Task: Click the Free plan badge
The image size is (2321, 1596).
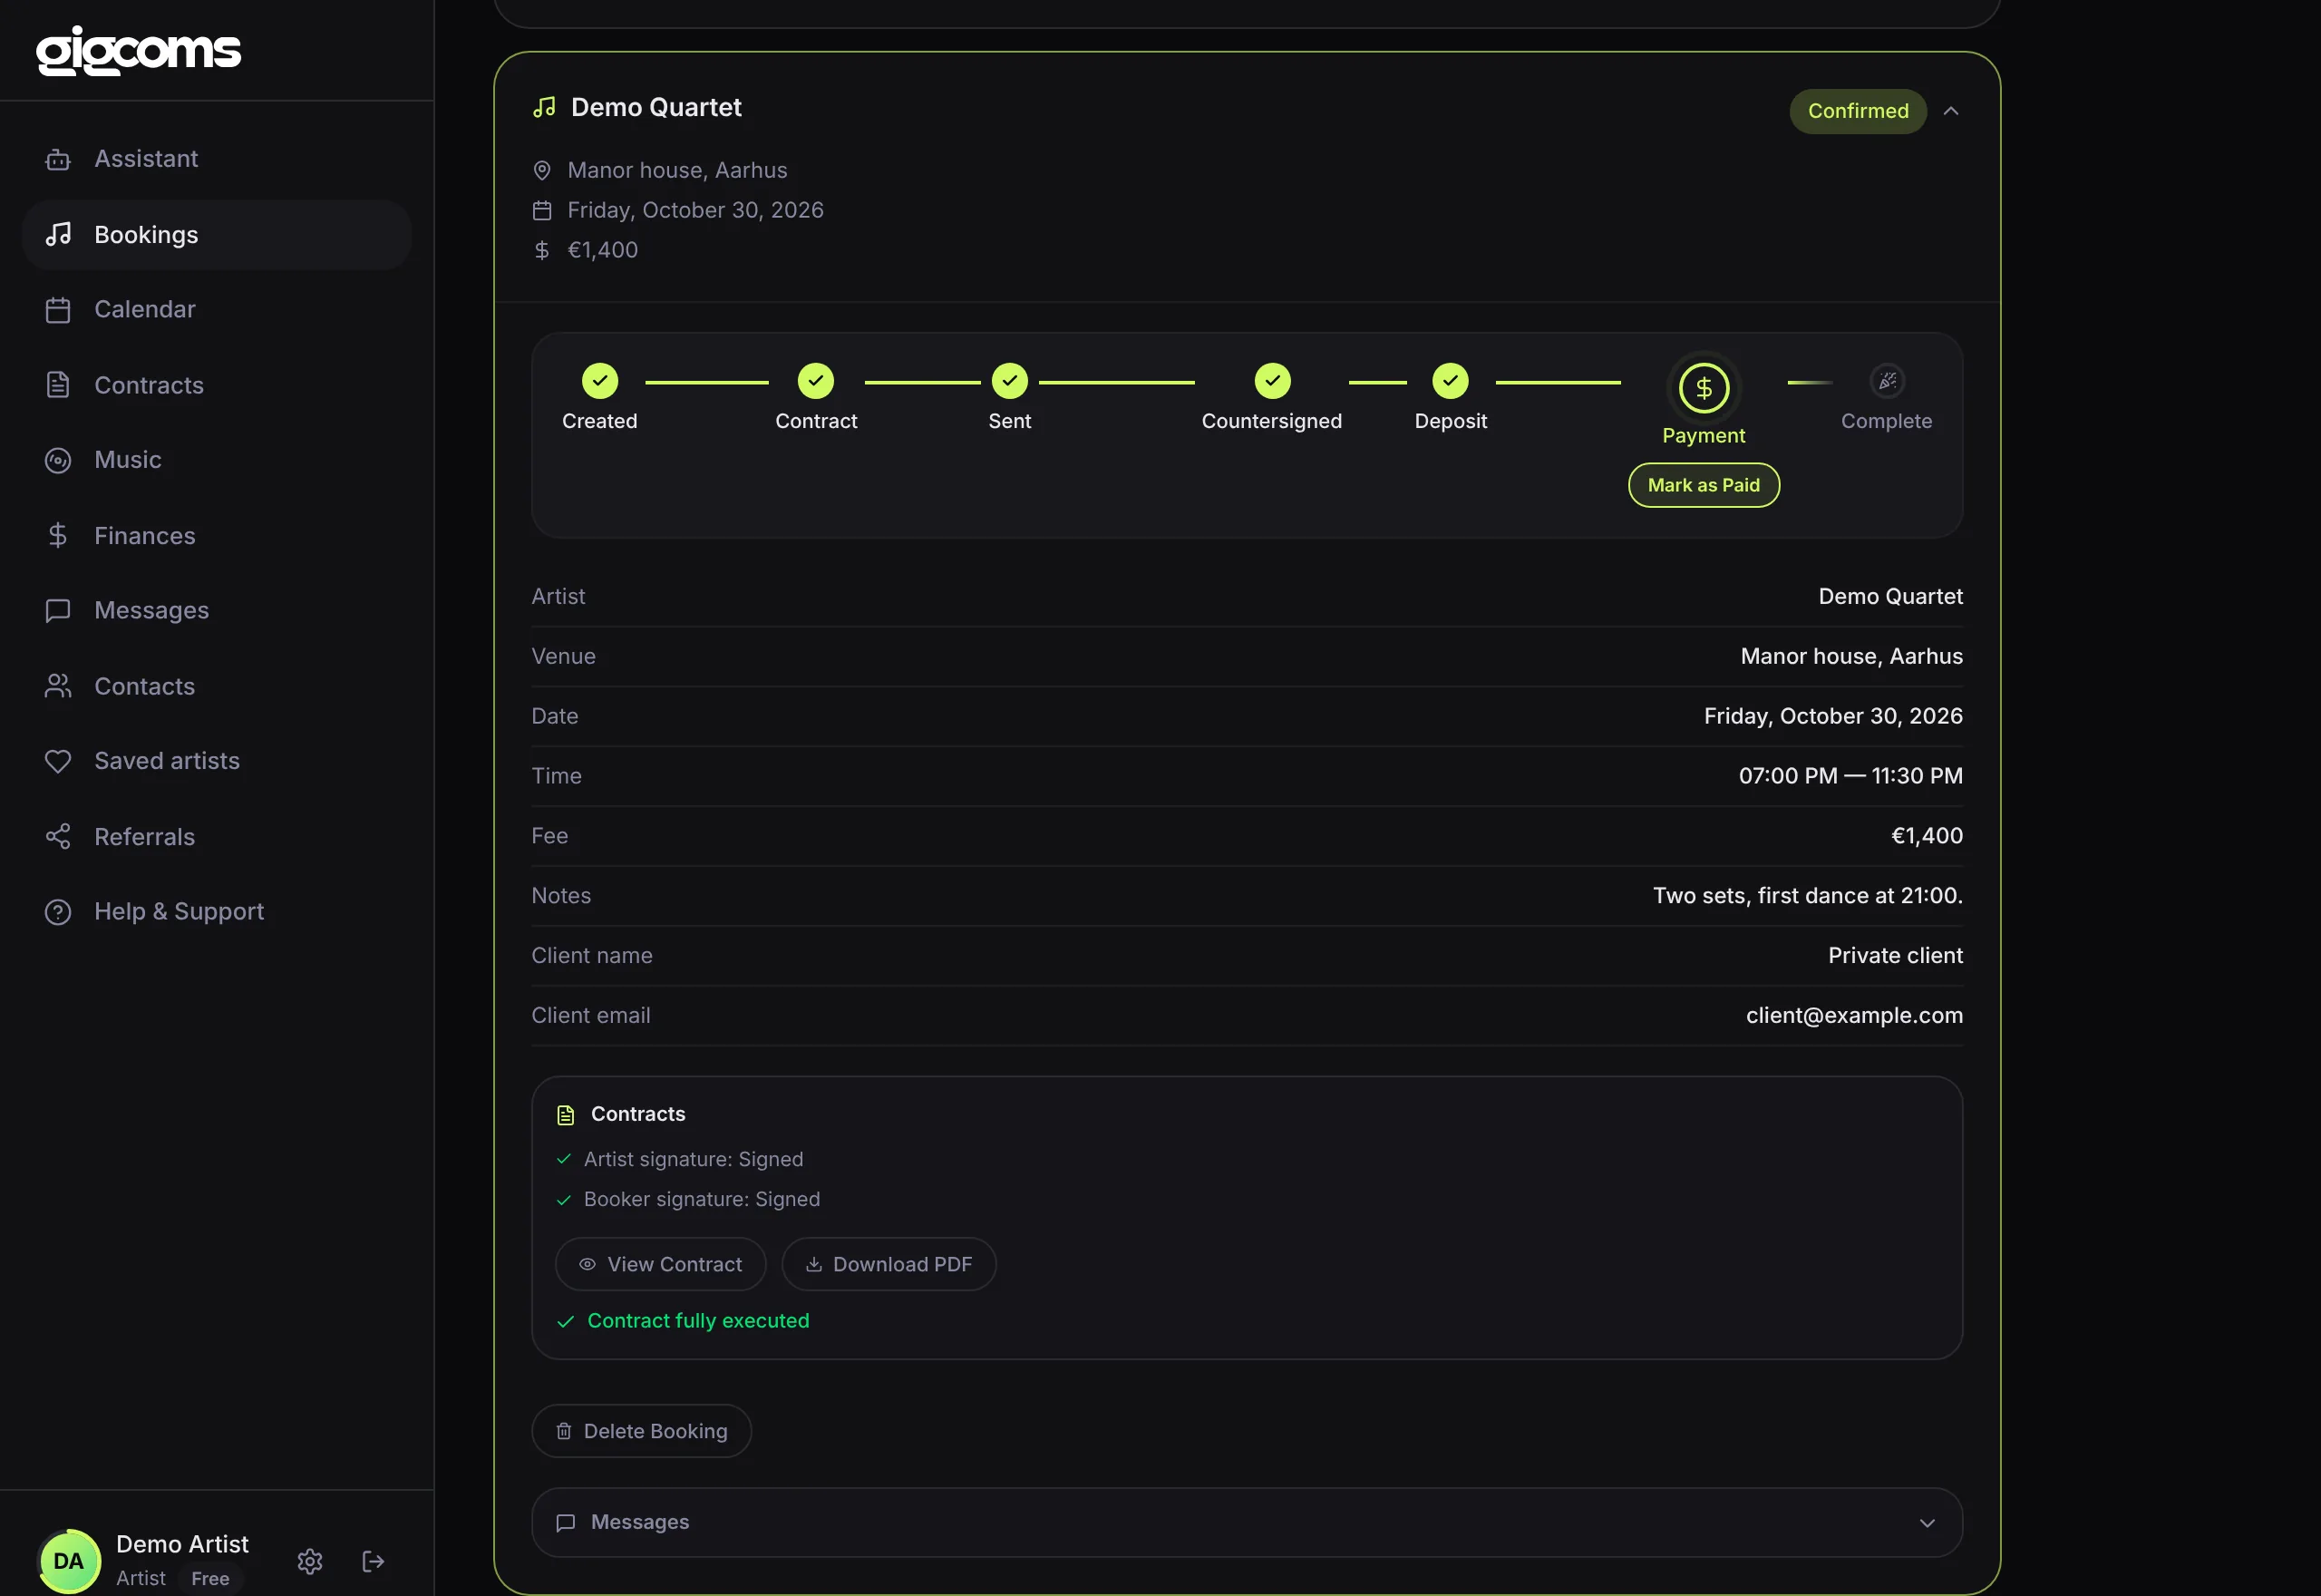Action: point(211,1579)
